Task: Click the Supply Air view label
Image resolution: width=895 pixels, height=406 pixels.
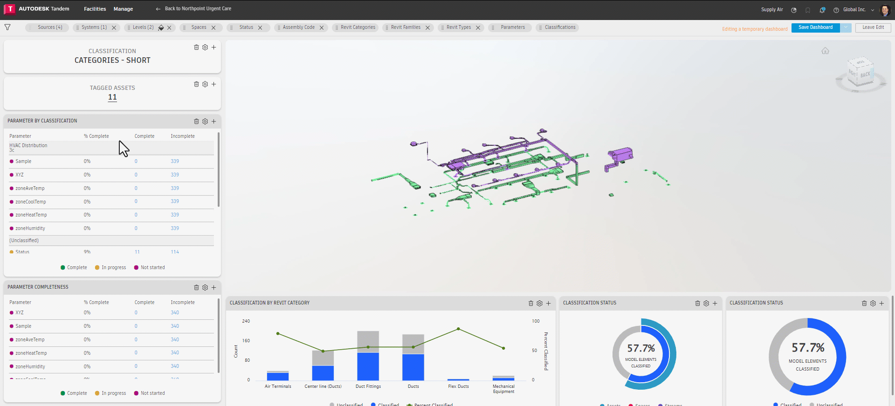Action: pos(772,10)
